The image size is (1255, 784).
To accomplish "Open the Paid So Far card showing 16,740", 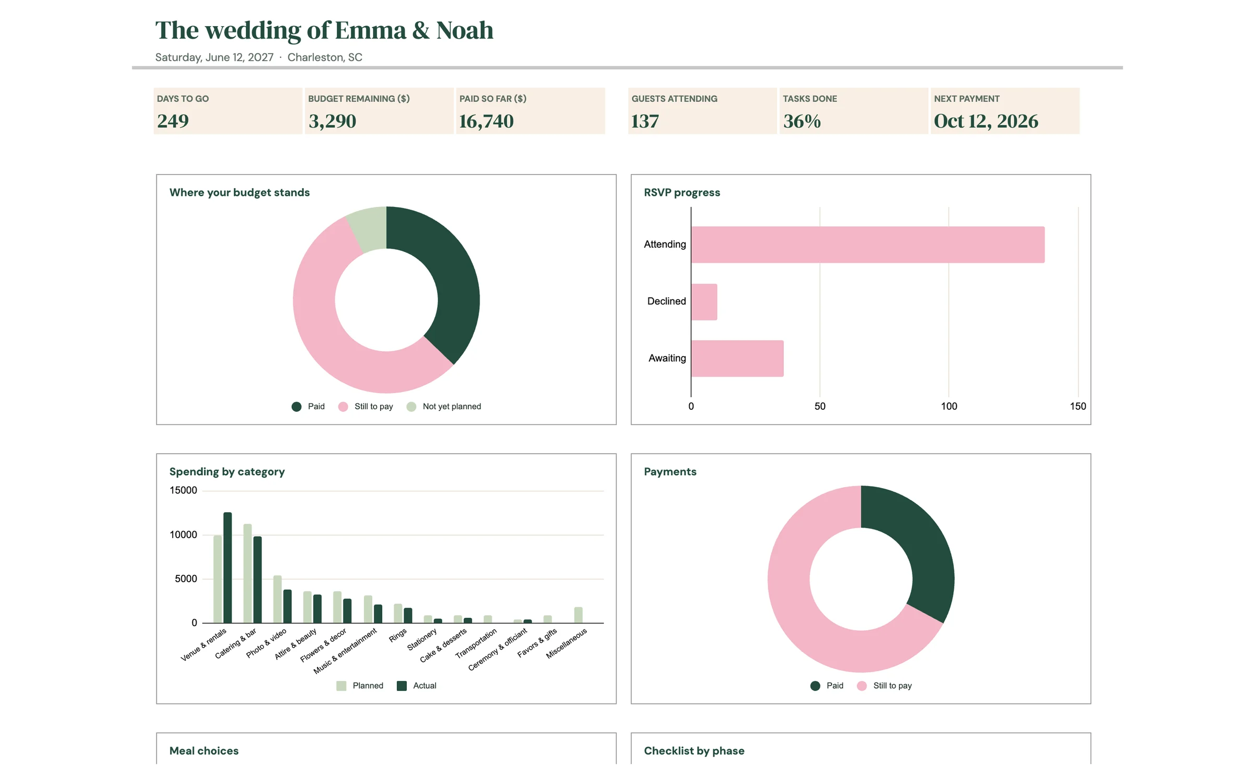I will pos(530,111).
